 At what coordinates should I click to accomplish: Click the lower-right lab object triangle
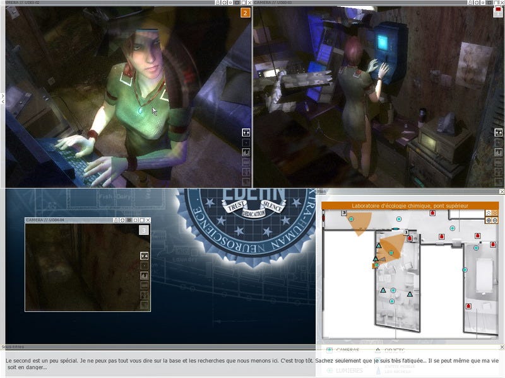pyautogui.click(x=410, y=294)
